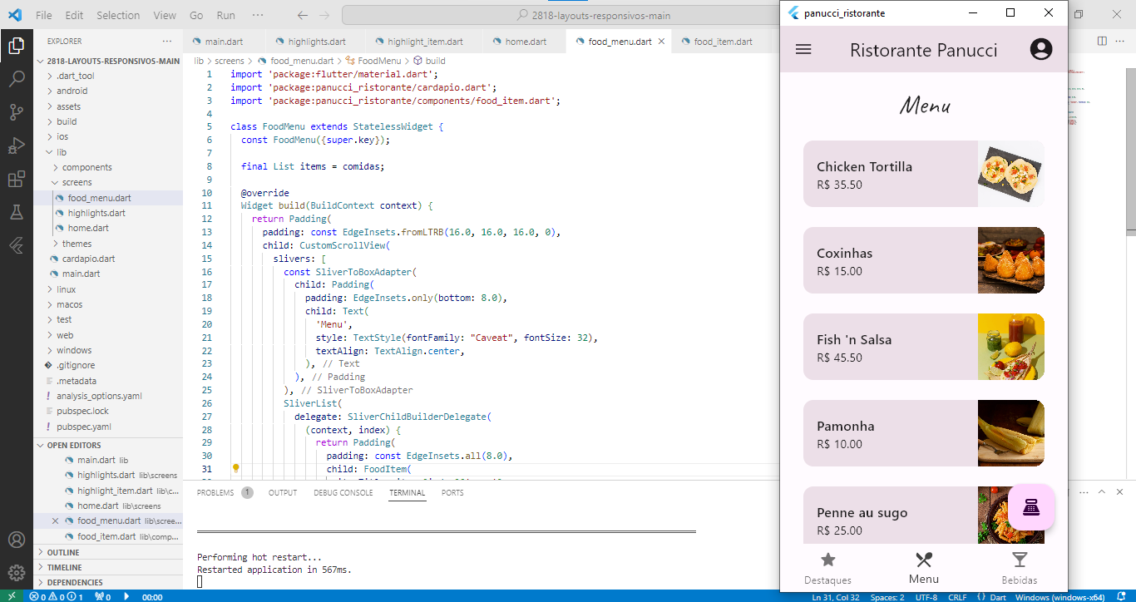Close the food_menu.dart editor tab
The image size is (1136, 602).
(662, 41)
